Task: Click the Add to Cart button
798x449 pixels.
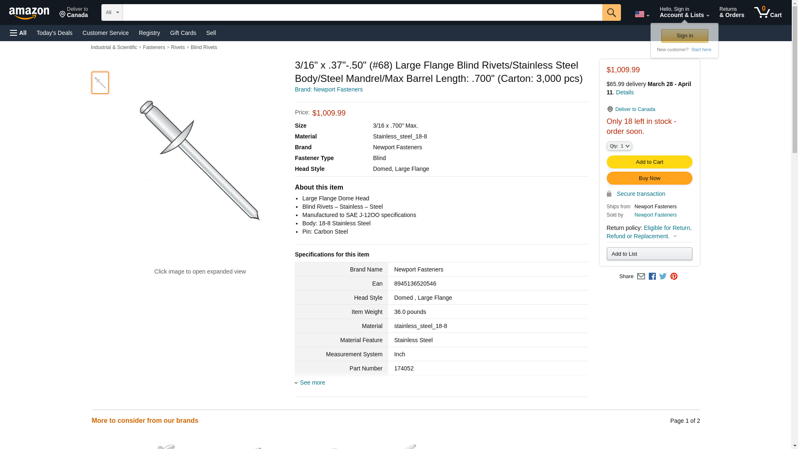Action: [649, 162]
